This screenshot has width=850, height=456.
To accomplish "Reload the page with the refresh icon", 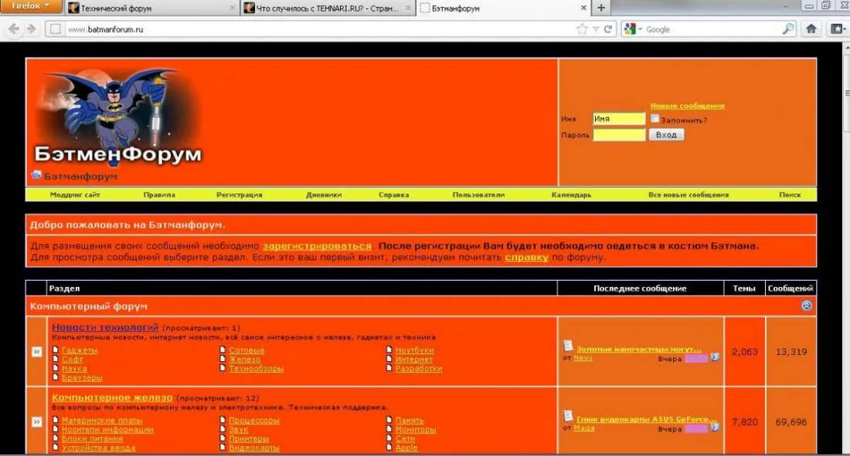I will point(607,29).
